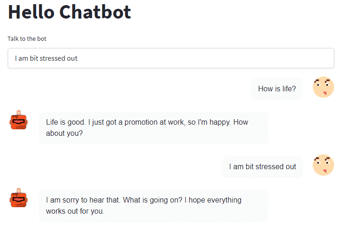The image size is (349, 235).
Task: Click the user face avatar beside "How is life?"
Action: pos(323,87)
